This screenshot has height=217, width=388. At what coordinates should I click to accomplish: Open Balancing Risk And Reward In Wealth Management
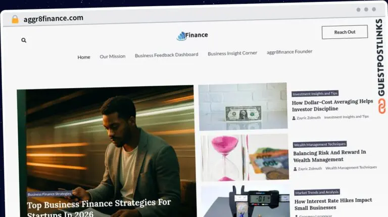[x=329, y=156]
